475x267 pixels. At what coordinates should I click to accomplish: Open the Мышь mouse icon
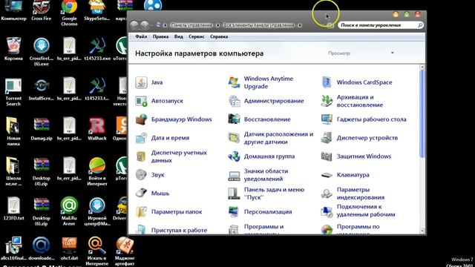click(141, 193)
